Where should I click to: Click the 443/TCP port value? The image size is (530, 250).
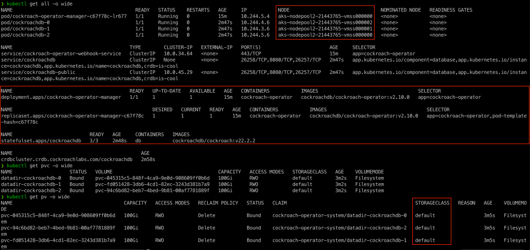click(252, 53)
